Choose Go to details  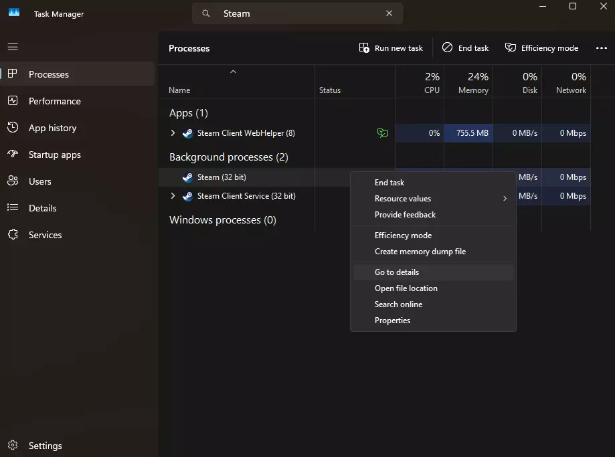coord(434,272)
